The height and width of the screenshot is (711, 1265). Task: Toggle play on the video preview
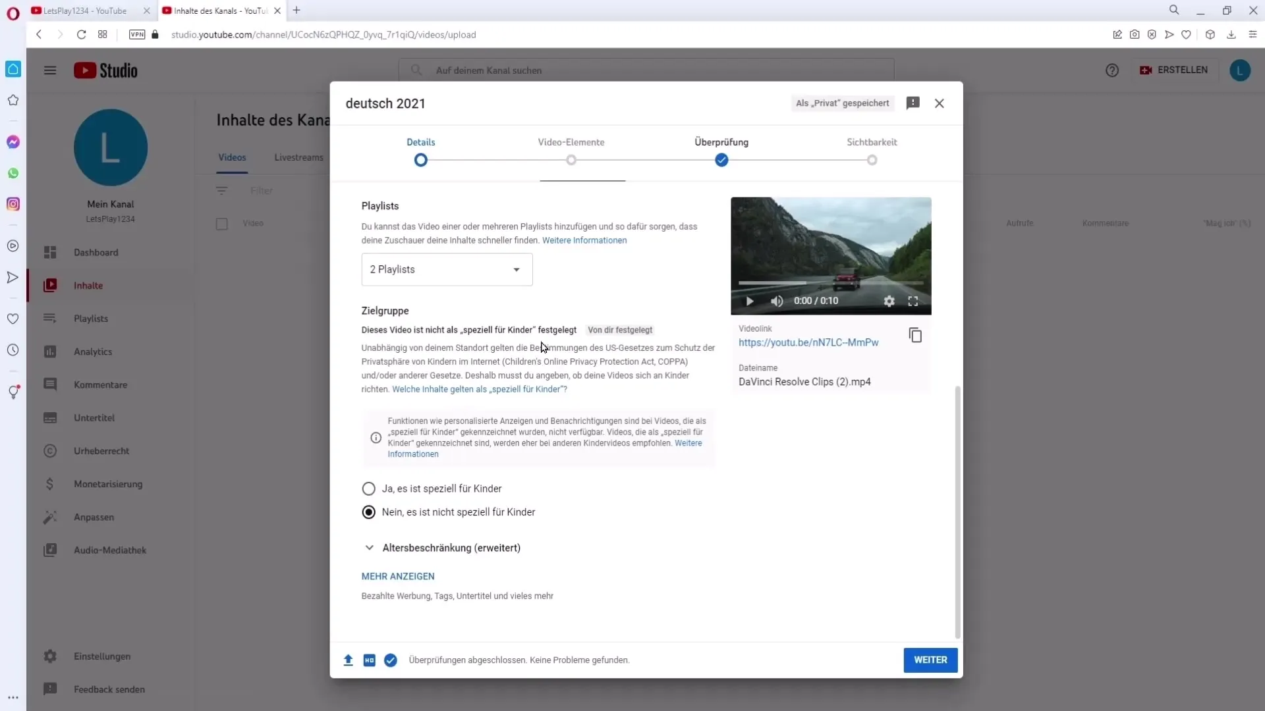click(749, 300)
